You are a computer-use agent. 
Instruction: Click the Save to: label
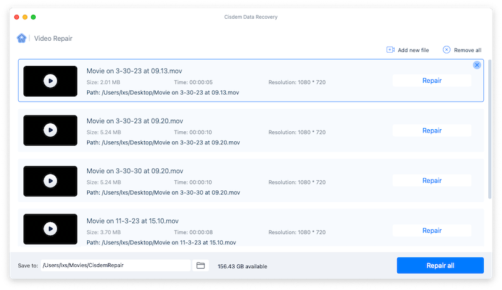28,266
